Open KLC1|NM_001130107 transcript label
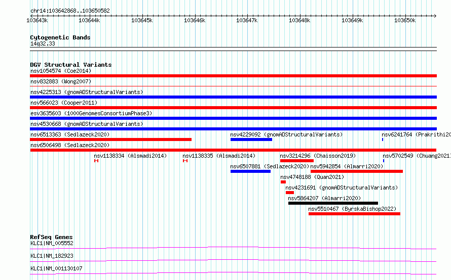This screenshot has width=451, height=280. coord(56,268)
